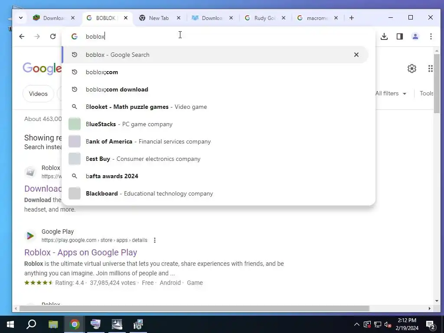
Task: Click the Roblox result favicon
Action: (x=30, y=172)
